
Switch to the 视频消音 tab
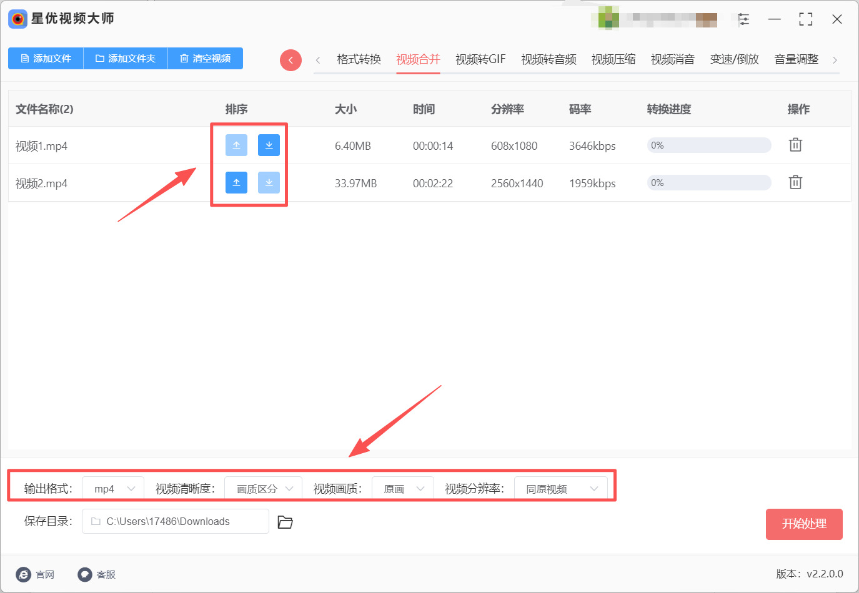pyautogui.click(x=673, y=59)
